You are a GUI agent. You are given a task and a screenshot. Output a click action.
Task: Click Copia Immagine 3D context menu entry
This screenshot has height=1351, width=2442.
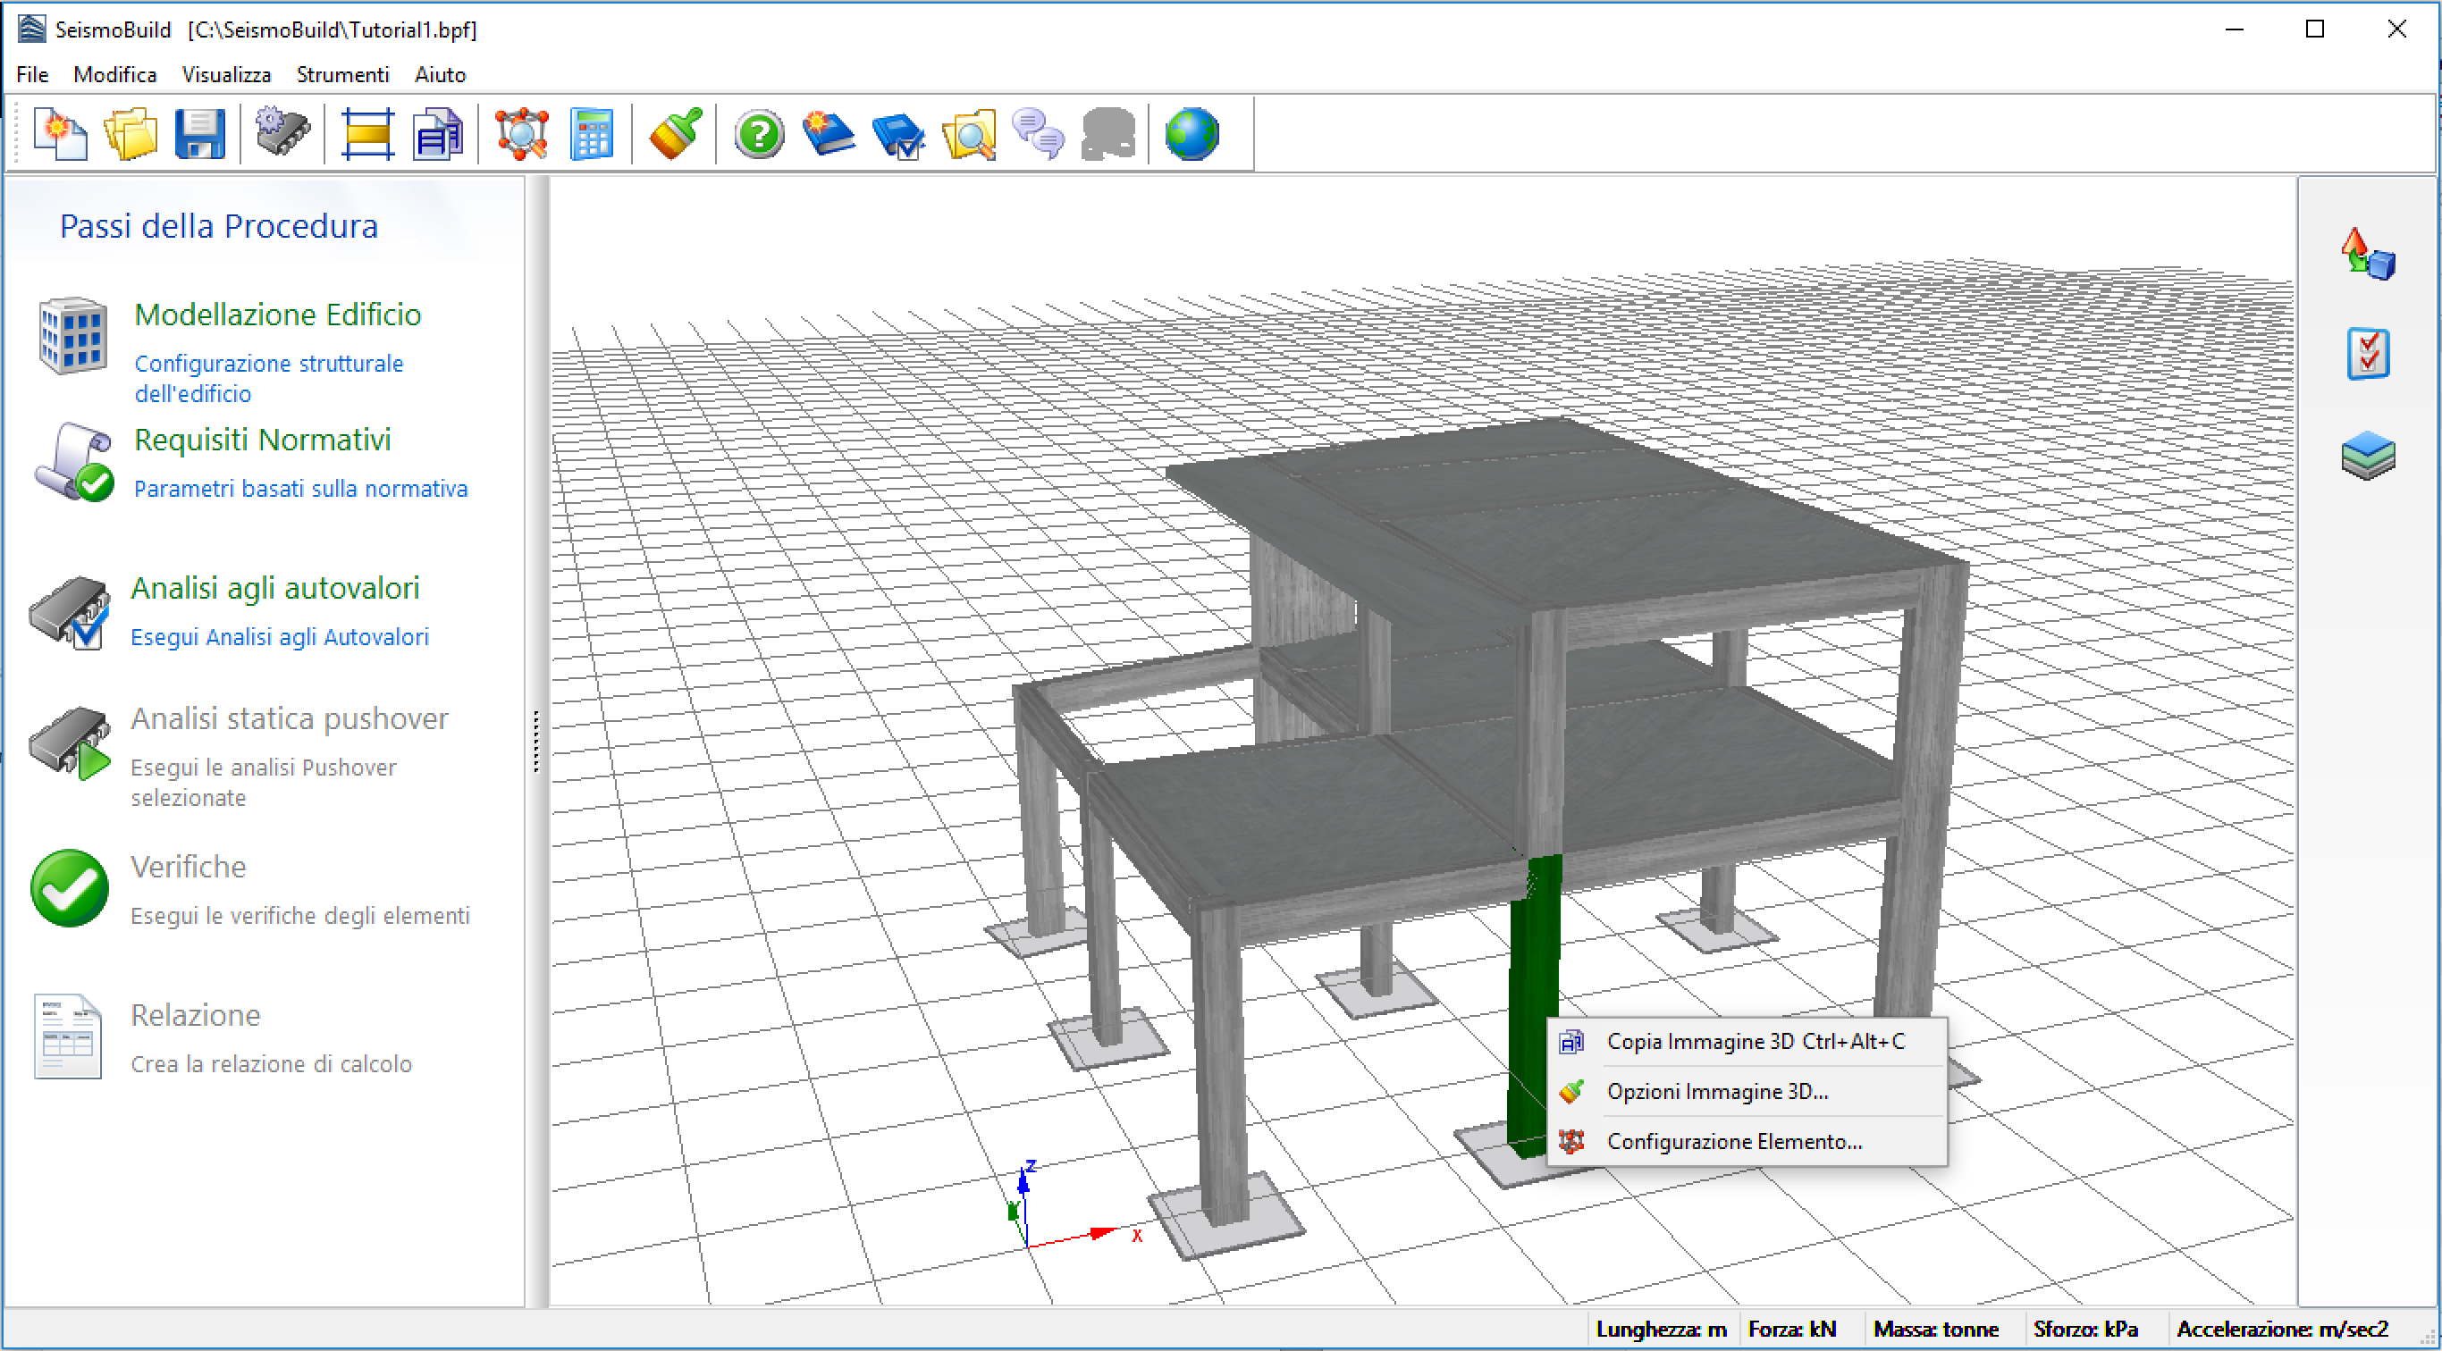[1755, 1041]
